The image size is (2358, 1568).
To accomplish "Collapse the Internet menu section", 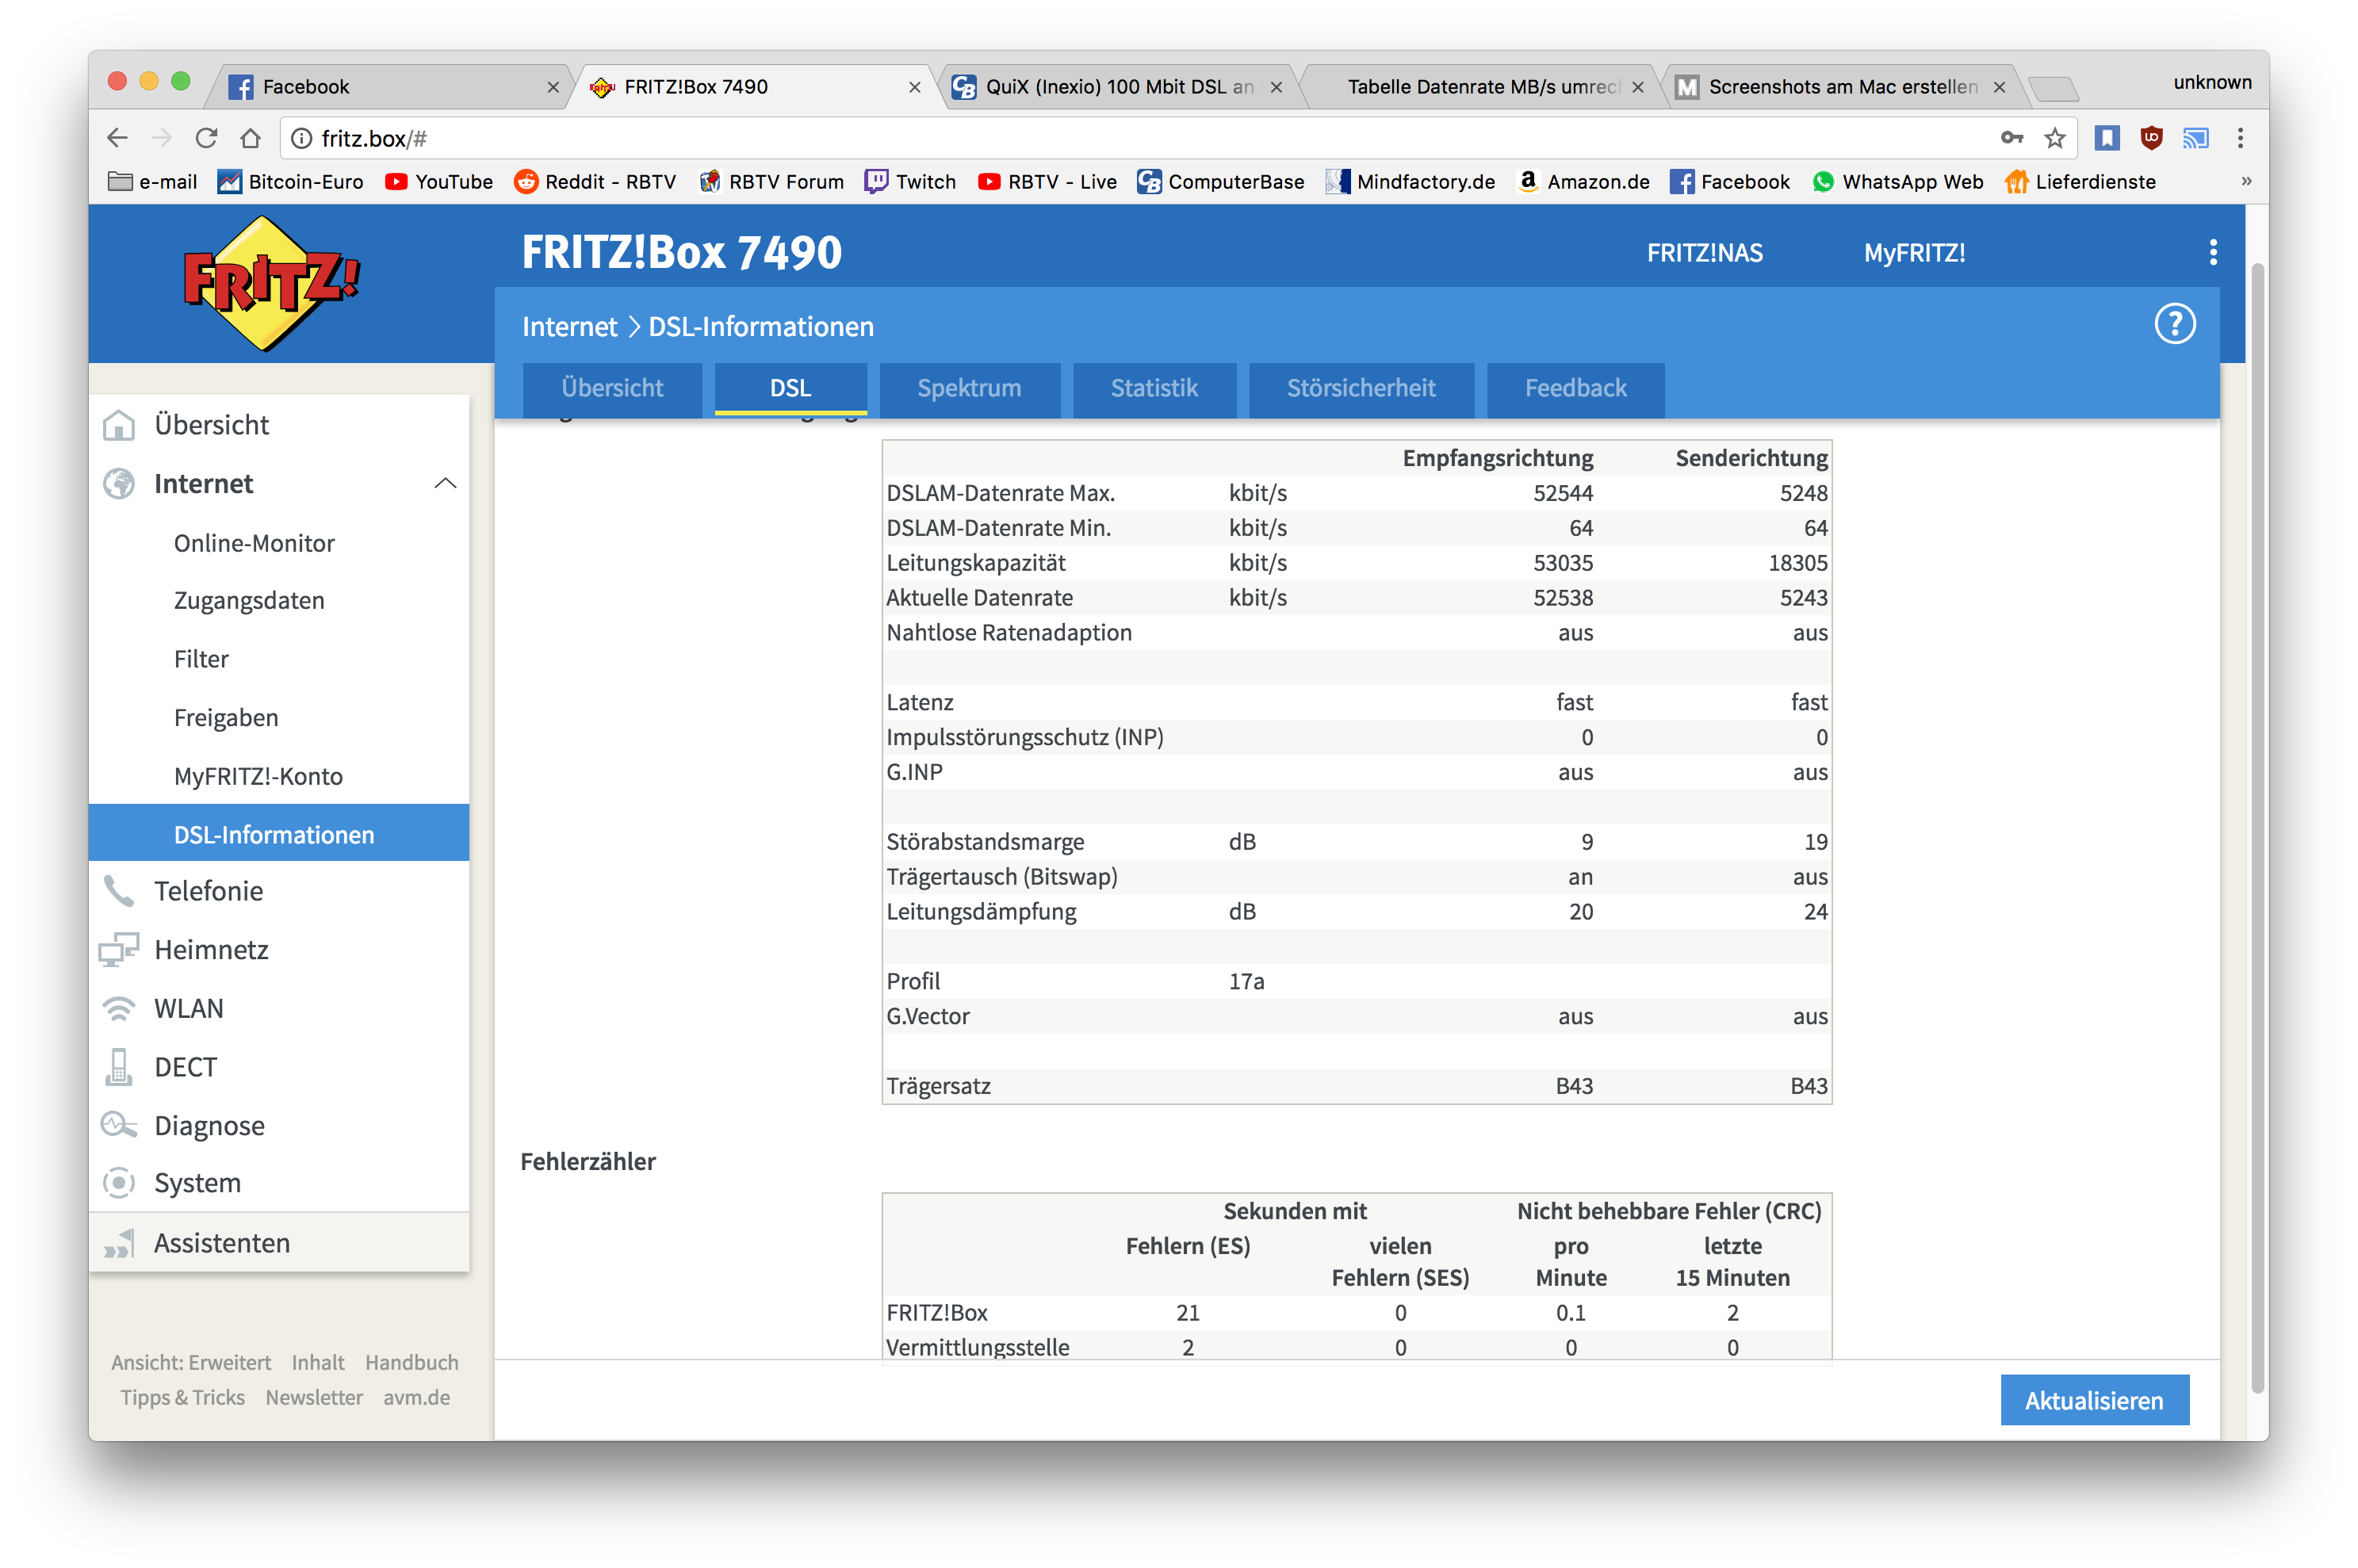I will 445,484.
